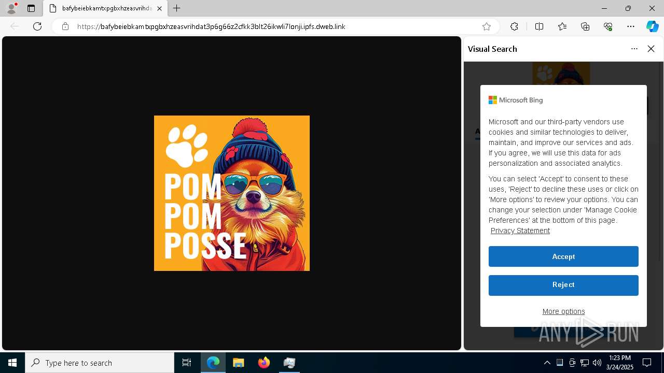Screen dimensions: 664x373
Task: Open Settings and more ellipsis menu
Action: coord(631,26)
